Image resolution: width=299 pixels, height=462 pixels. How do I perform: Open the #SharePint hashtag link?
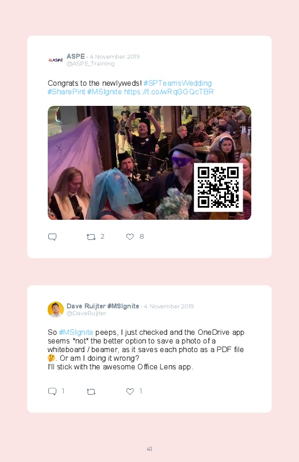coord(67,92)
